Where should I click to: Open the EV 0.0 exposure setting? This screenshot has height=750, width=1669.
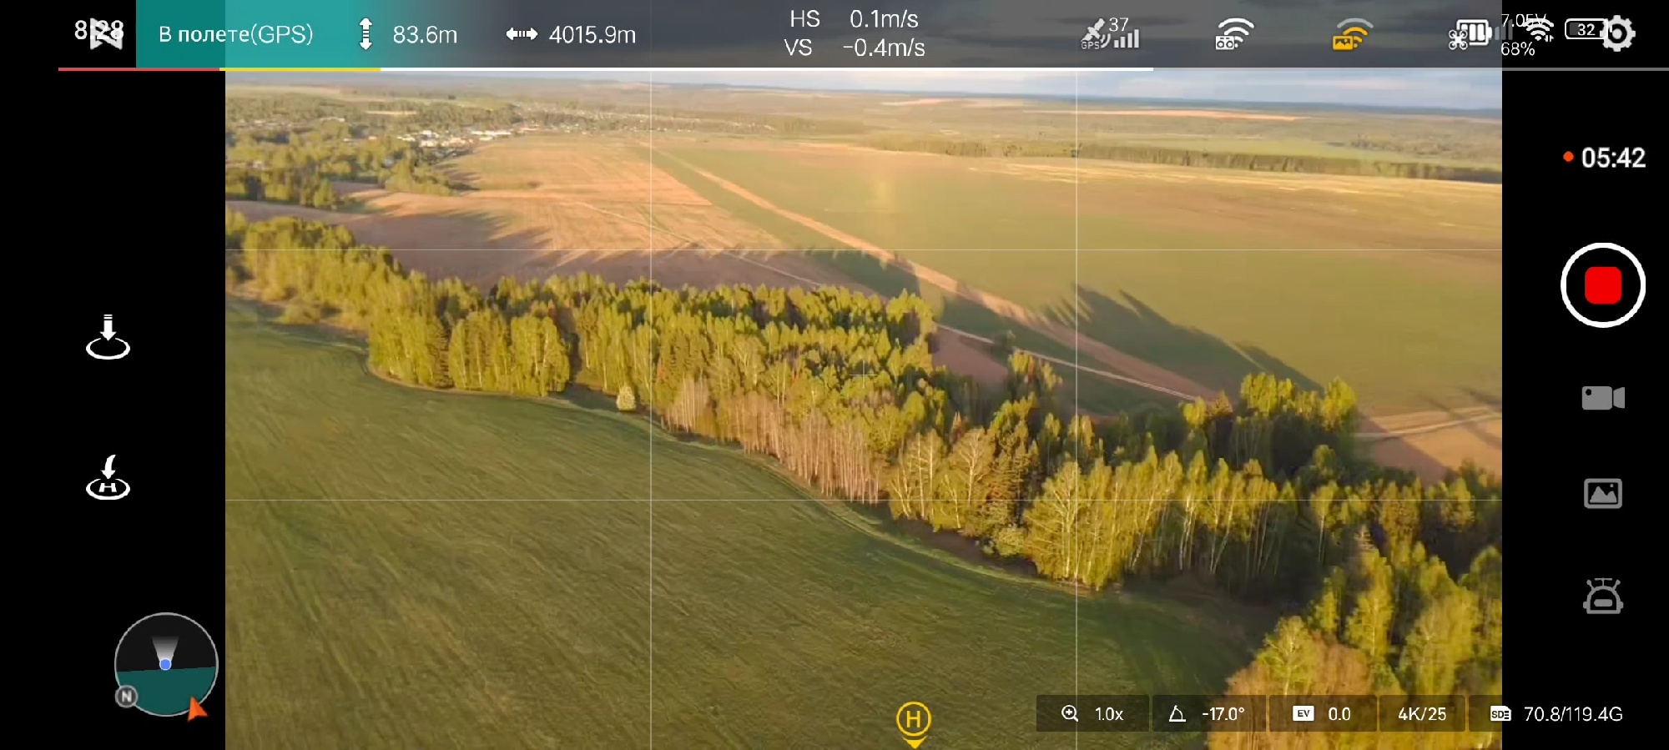coord(1322,714)
